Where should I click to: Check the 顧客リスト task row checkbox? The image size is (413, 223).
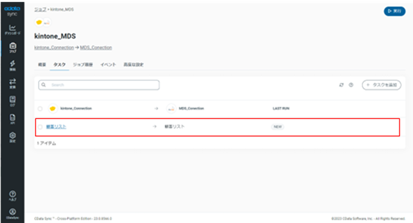(x=40, y=127)
